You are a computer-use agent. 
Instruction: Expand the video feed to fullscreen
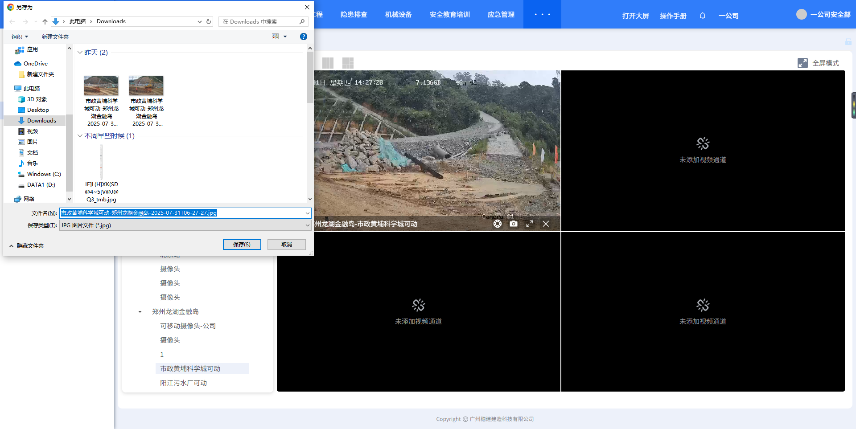click(530, 224)
